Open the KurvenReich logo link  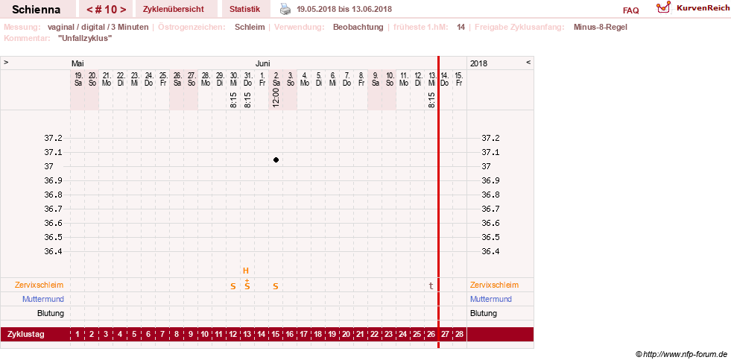point(693,8)
